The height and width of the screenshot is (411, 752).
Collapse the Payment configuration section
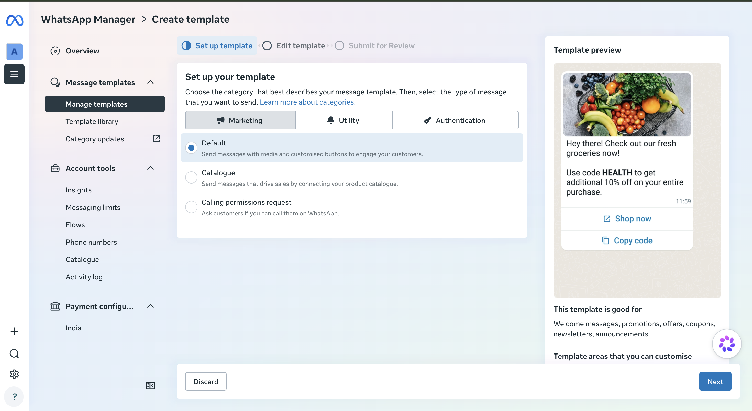pos(150,306)
